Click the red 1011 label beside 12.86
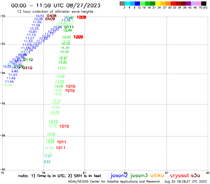The width and height of the screenshot is (210, 184). click(x=60, y=148)
